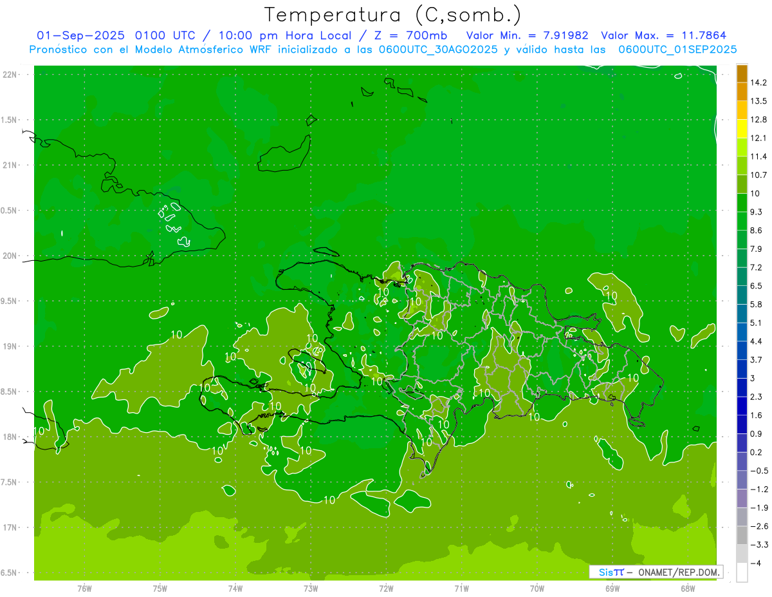Pick the orange swatch between 13.5 and 14.2
Screen dimensions: 772x597
[x=742, y=91]
